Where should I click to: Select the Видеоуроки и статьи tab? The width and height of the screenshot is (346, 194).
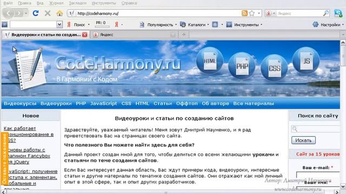coord(46,34)
